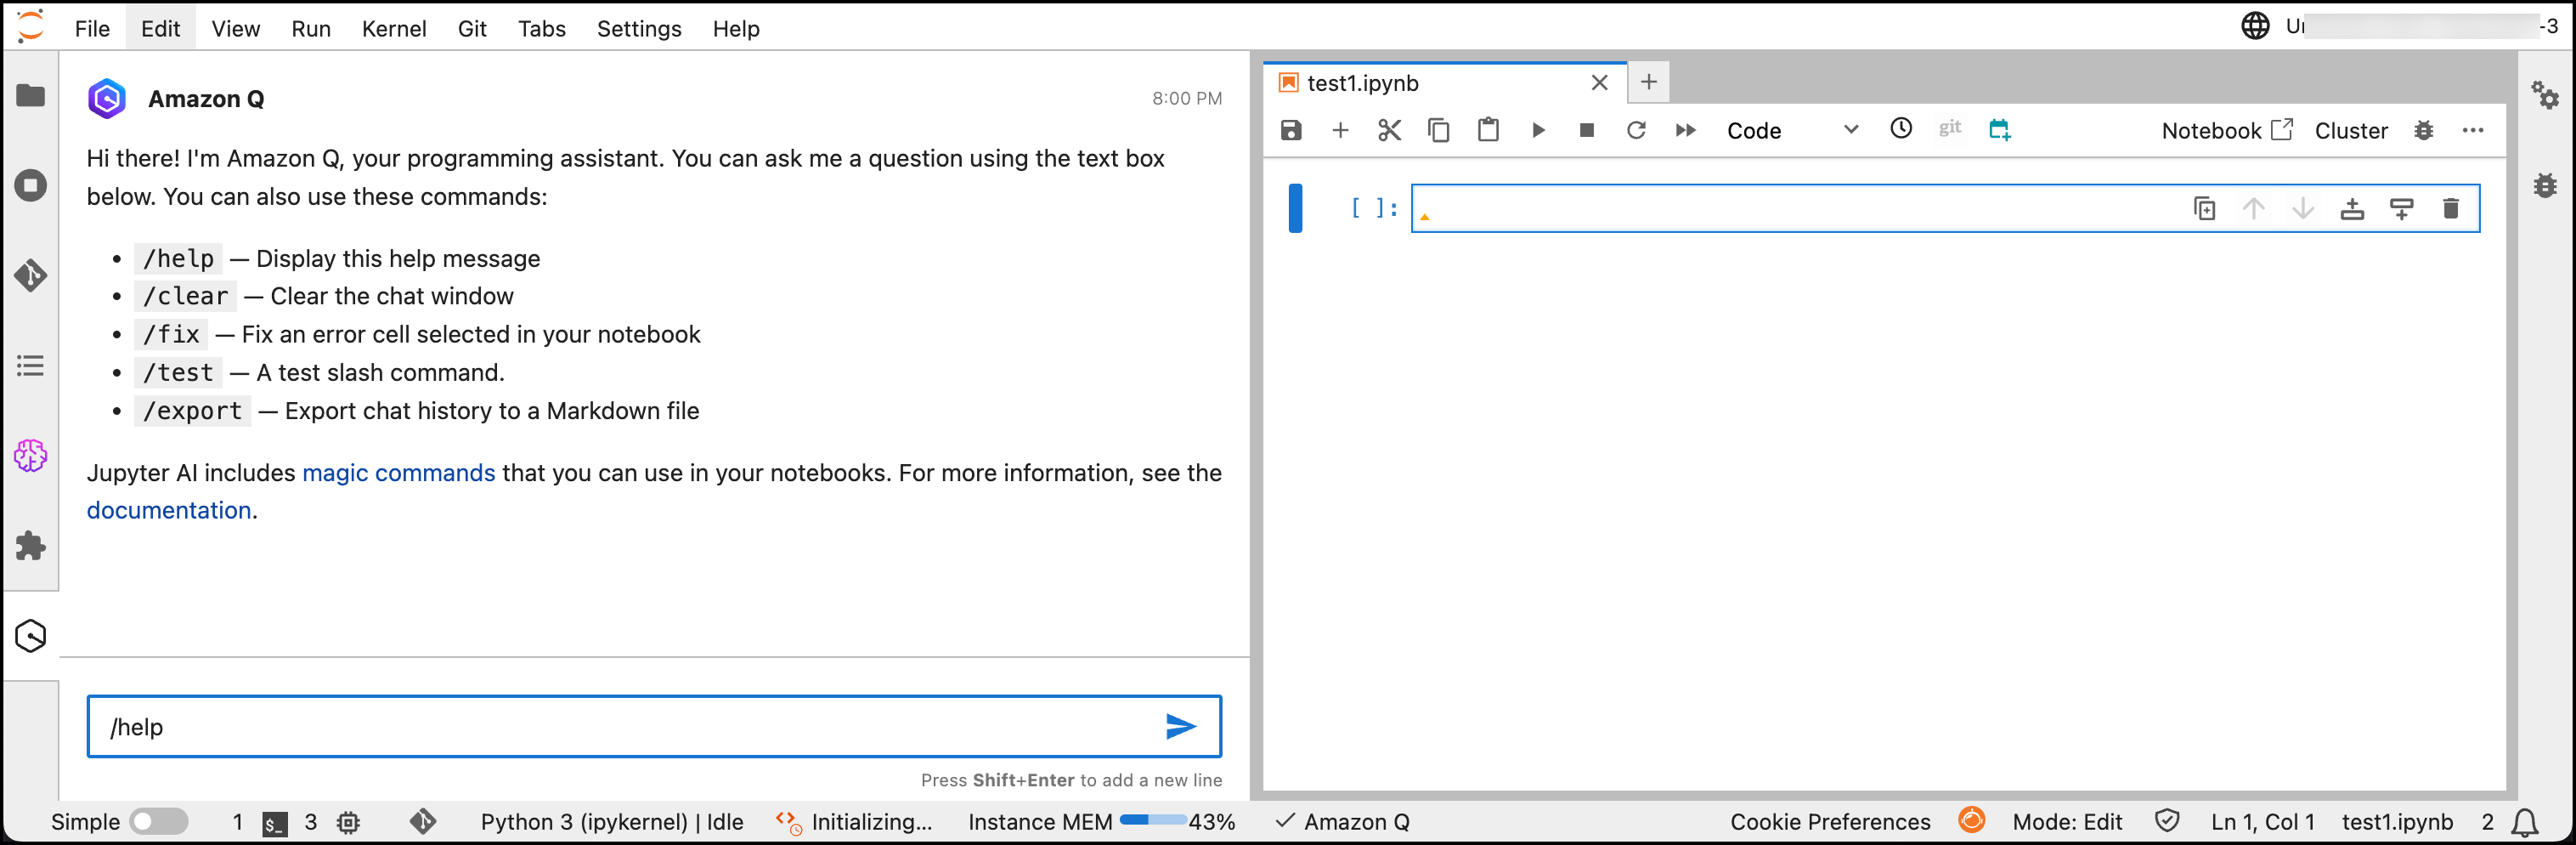Click the Cluster button in notebook toolbar

pos(2350,130)
